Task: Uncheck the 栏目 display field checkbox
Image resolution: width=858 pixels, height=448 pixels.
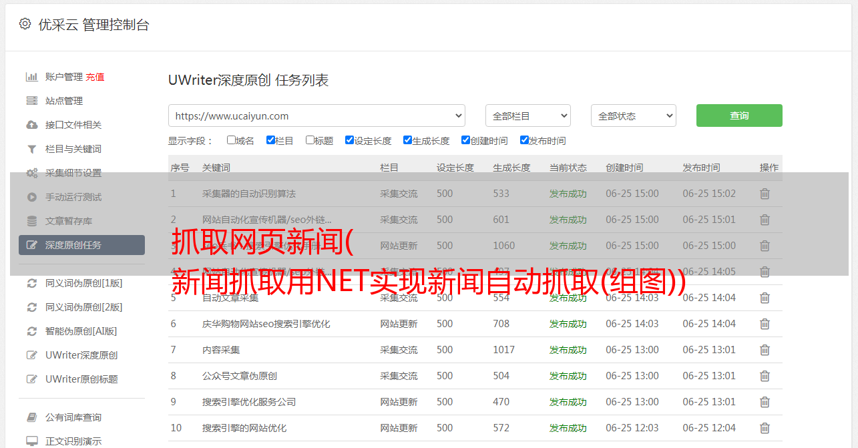Action: 270,140
